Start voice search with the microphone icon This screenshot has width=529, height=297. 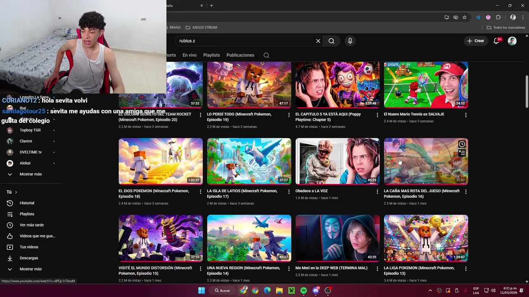(350, 41)
